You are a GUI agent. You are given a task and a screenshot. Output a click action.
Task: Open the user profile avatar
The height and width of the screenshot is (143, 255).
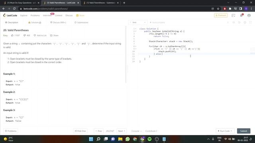click(249, 15)
